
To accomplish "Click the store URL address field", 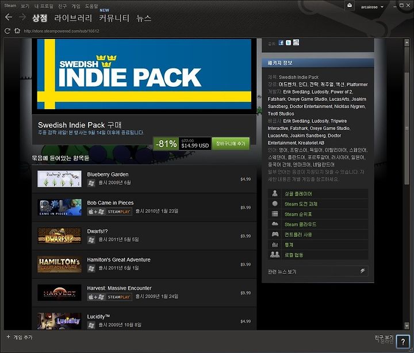I will coord(62,31).
